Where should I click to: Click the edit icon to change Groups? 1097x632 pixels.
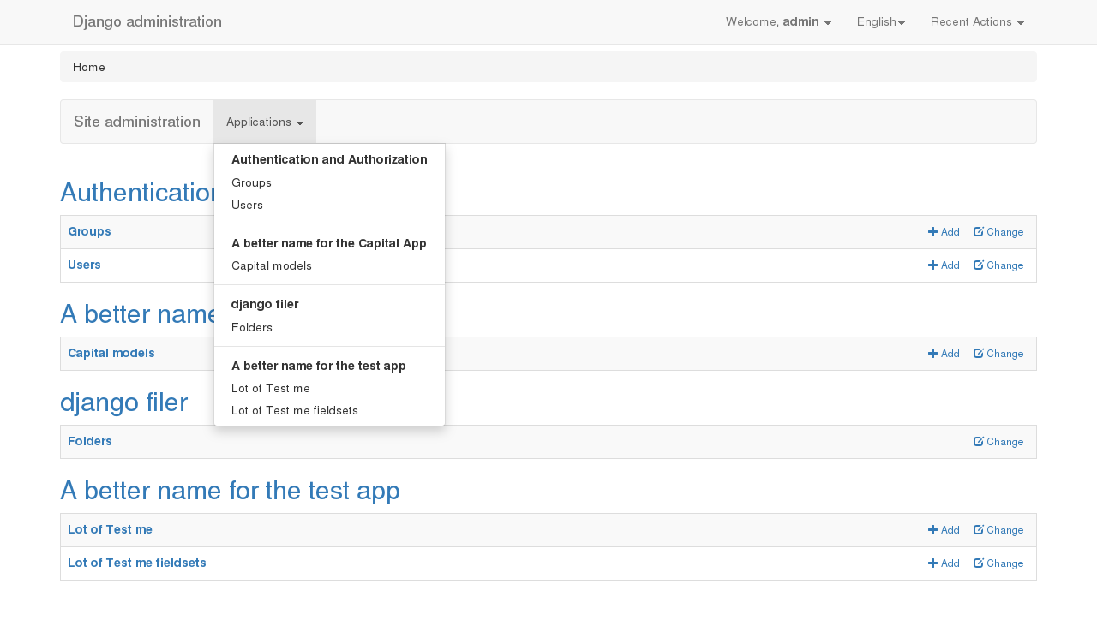click(x=978, y=232)
